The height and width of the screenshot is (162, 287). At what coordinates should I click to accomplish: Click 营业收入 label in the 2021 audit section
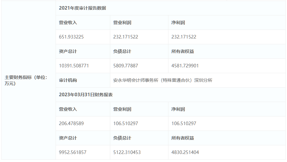point(68,22)
